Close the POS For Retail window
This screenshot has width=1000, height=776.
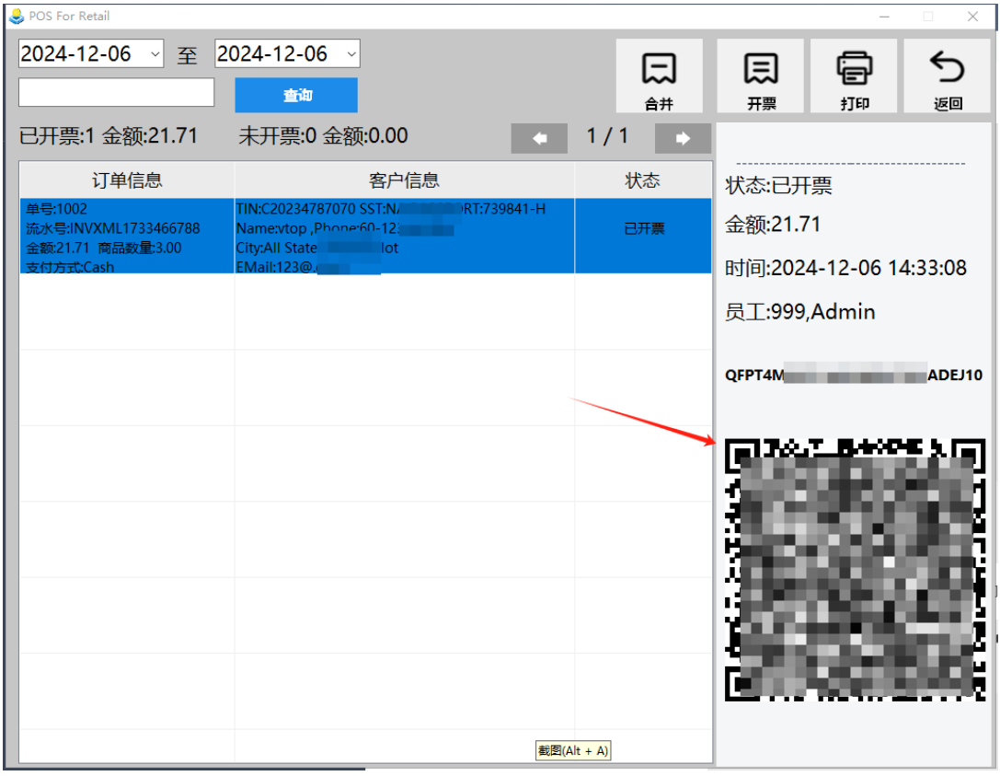972,17
